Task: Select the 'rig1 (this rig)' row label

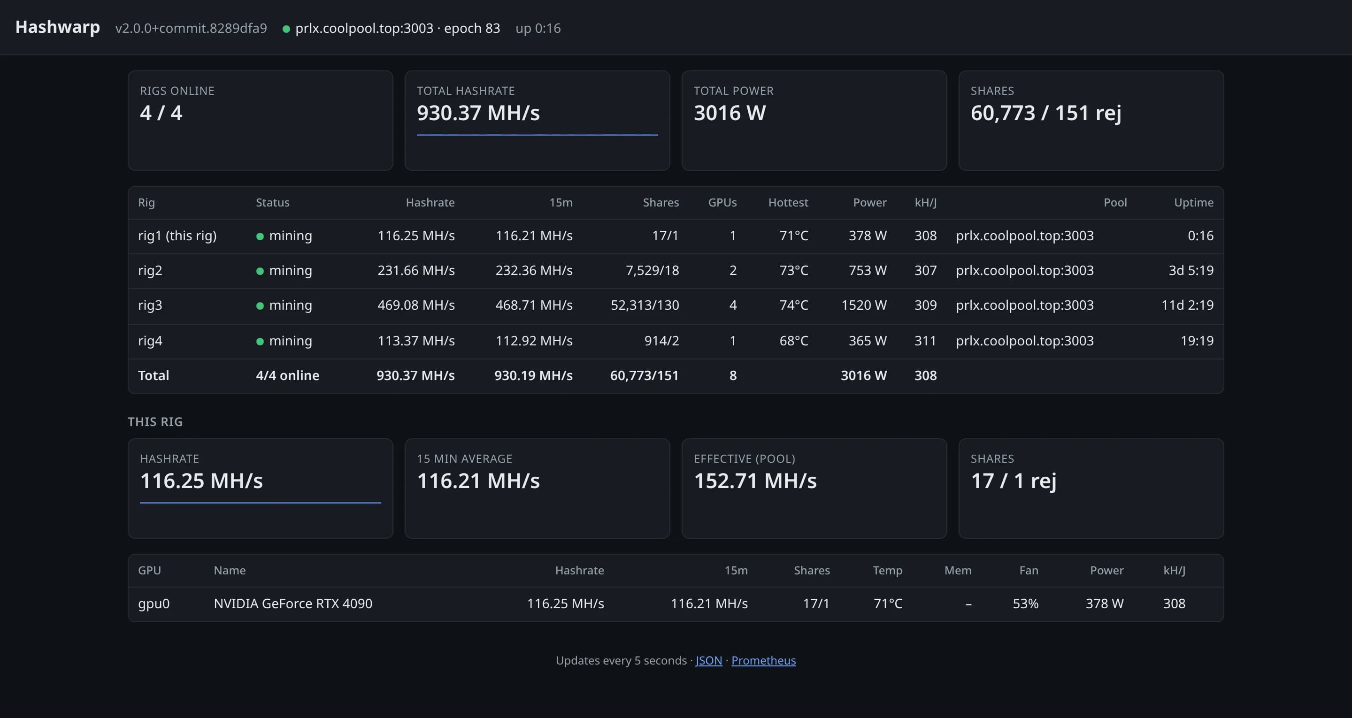Action: (177, 236)
